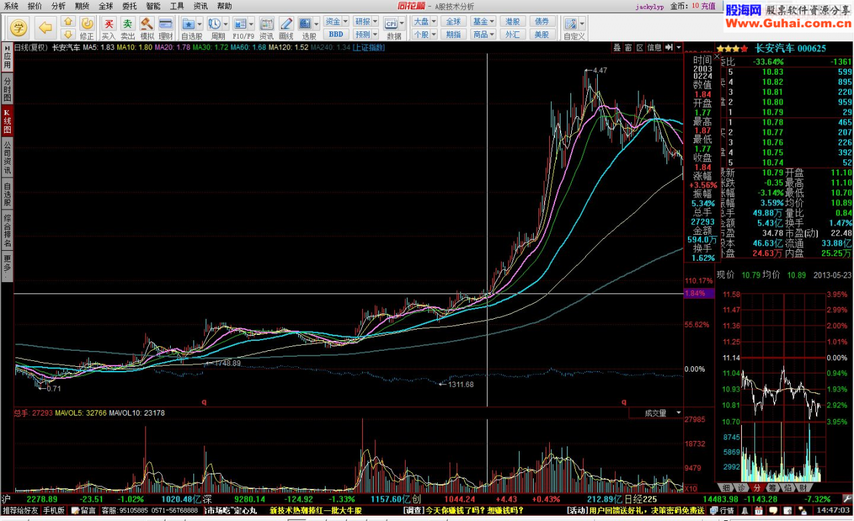The height and width of the screenshot is (521, 854).
Task: Open the 理财 wealth management card icon
Action: tap(166, 28)
